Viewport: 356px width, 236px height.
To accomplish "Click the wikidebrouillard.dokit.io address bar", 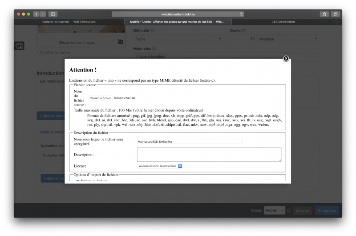I will point(178,14).
